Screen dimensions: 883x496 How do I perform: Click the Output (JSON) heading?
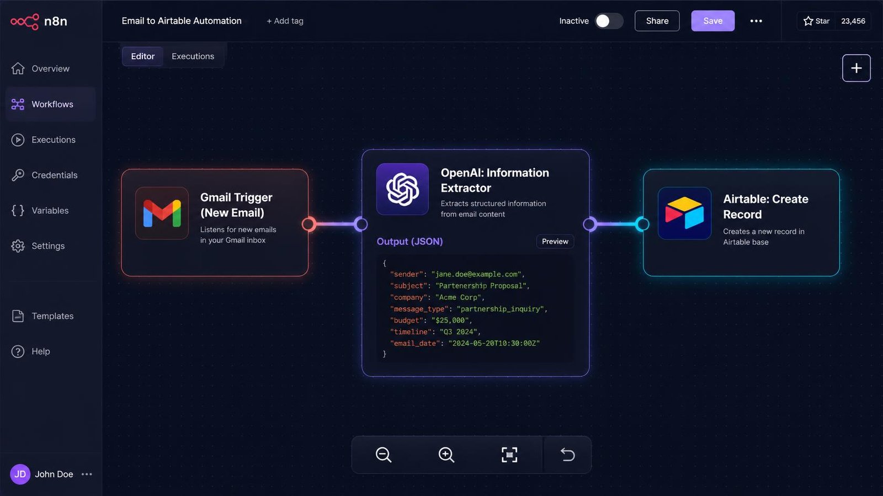[409, 242]
